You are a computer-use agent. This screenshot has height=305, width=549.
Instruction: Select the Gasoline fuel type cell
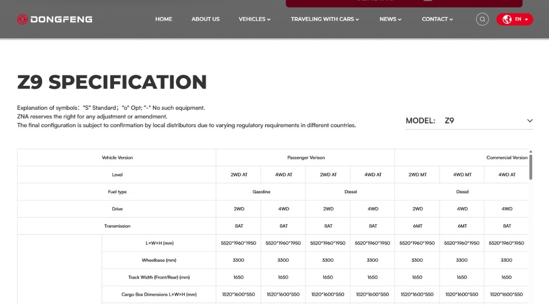click(x=261, y=192)
